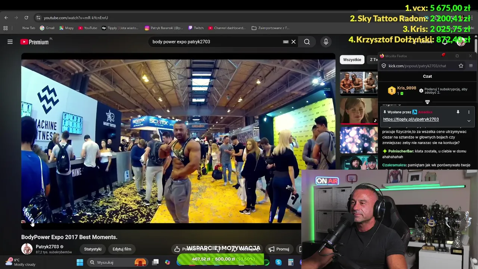Open Task View on the taskbar
The image size is (478, 269).
coord(156,262)
